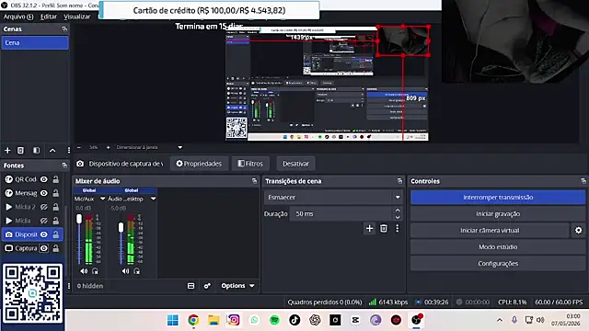Open the Esmaecer transition dropdown
589x331 pixels.
click(333, 197)
